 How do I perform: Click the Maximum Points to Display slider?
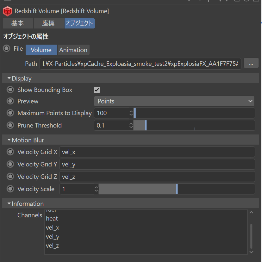pyautogui.click(x=194, y=113)
